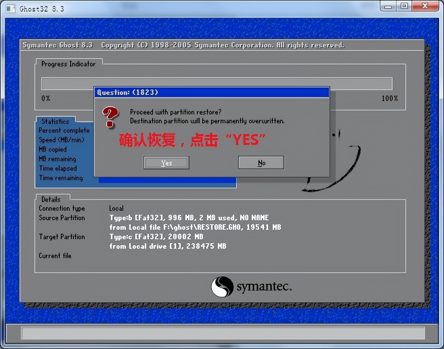Click the Question (1823) dialog title bar
The height and width of the screenshot is (349, 444).
tap(212, 92)
